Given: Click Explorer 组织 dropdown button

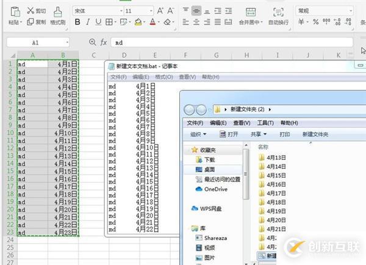Looking at the screenshot, I should (x=198, y=134).
